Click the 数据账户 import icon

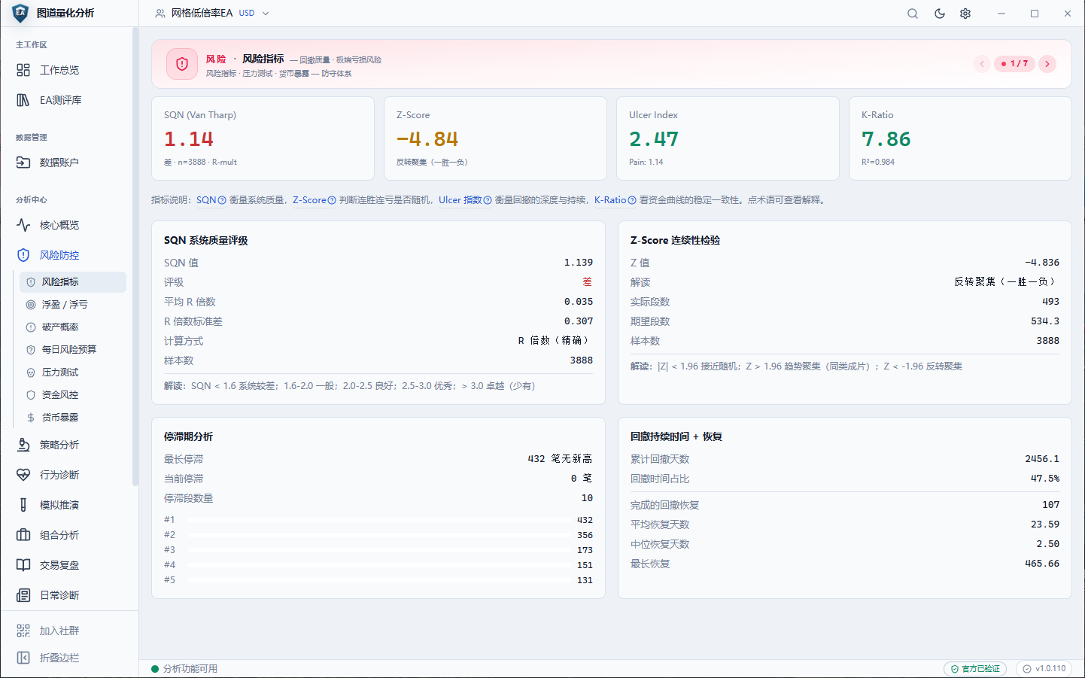[23, 163]
